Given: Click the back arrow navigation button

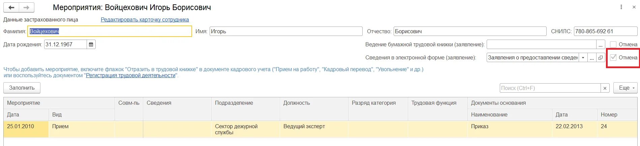Looking at the screenshot, I should 11,7.
